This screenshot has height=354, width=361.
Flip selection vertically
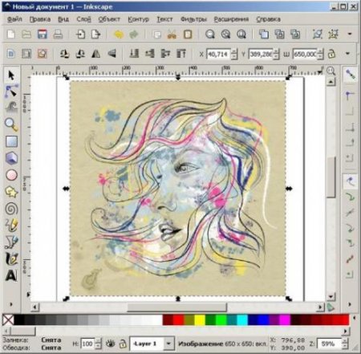(112, 54)
